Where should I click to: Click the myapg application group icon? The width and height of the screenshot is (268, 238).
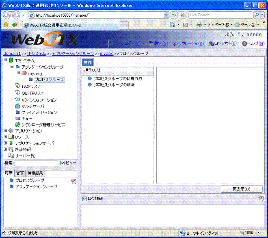tap(24, 73)
